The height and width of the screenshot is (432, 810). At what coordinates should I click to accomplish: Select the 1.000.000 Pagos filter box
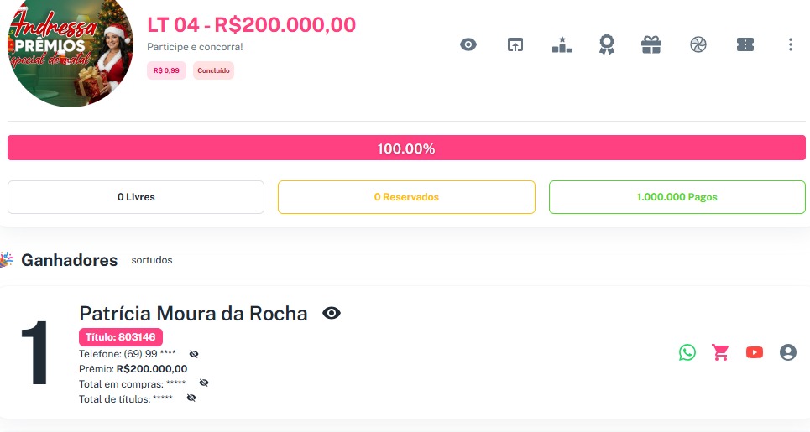point(677,197)
